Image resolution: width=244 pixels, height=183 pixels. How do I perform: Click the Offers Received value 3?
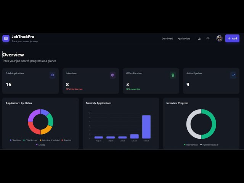[x=127, y=85]
